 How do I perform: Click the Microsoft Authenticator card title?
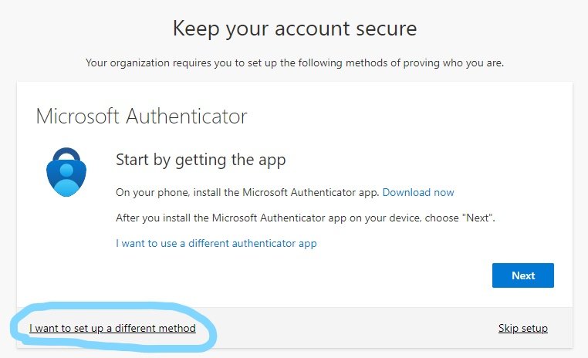tap(141, 117)
